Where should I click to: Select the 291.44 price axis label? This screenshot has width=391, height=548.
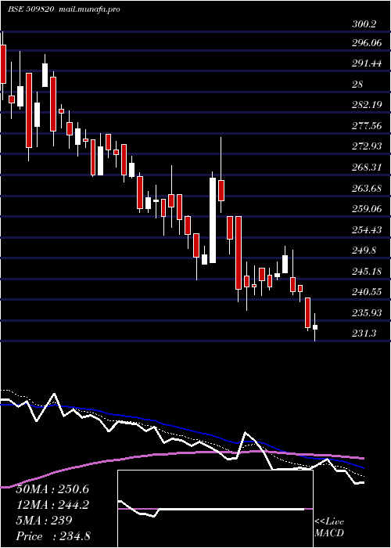point(366,63)
